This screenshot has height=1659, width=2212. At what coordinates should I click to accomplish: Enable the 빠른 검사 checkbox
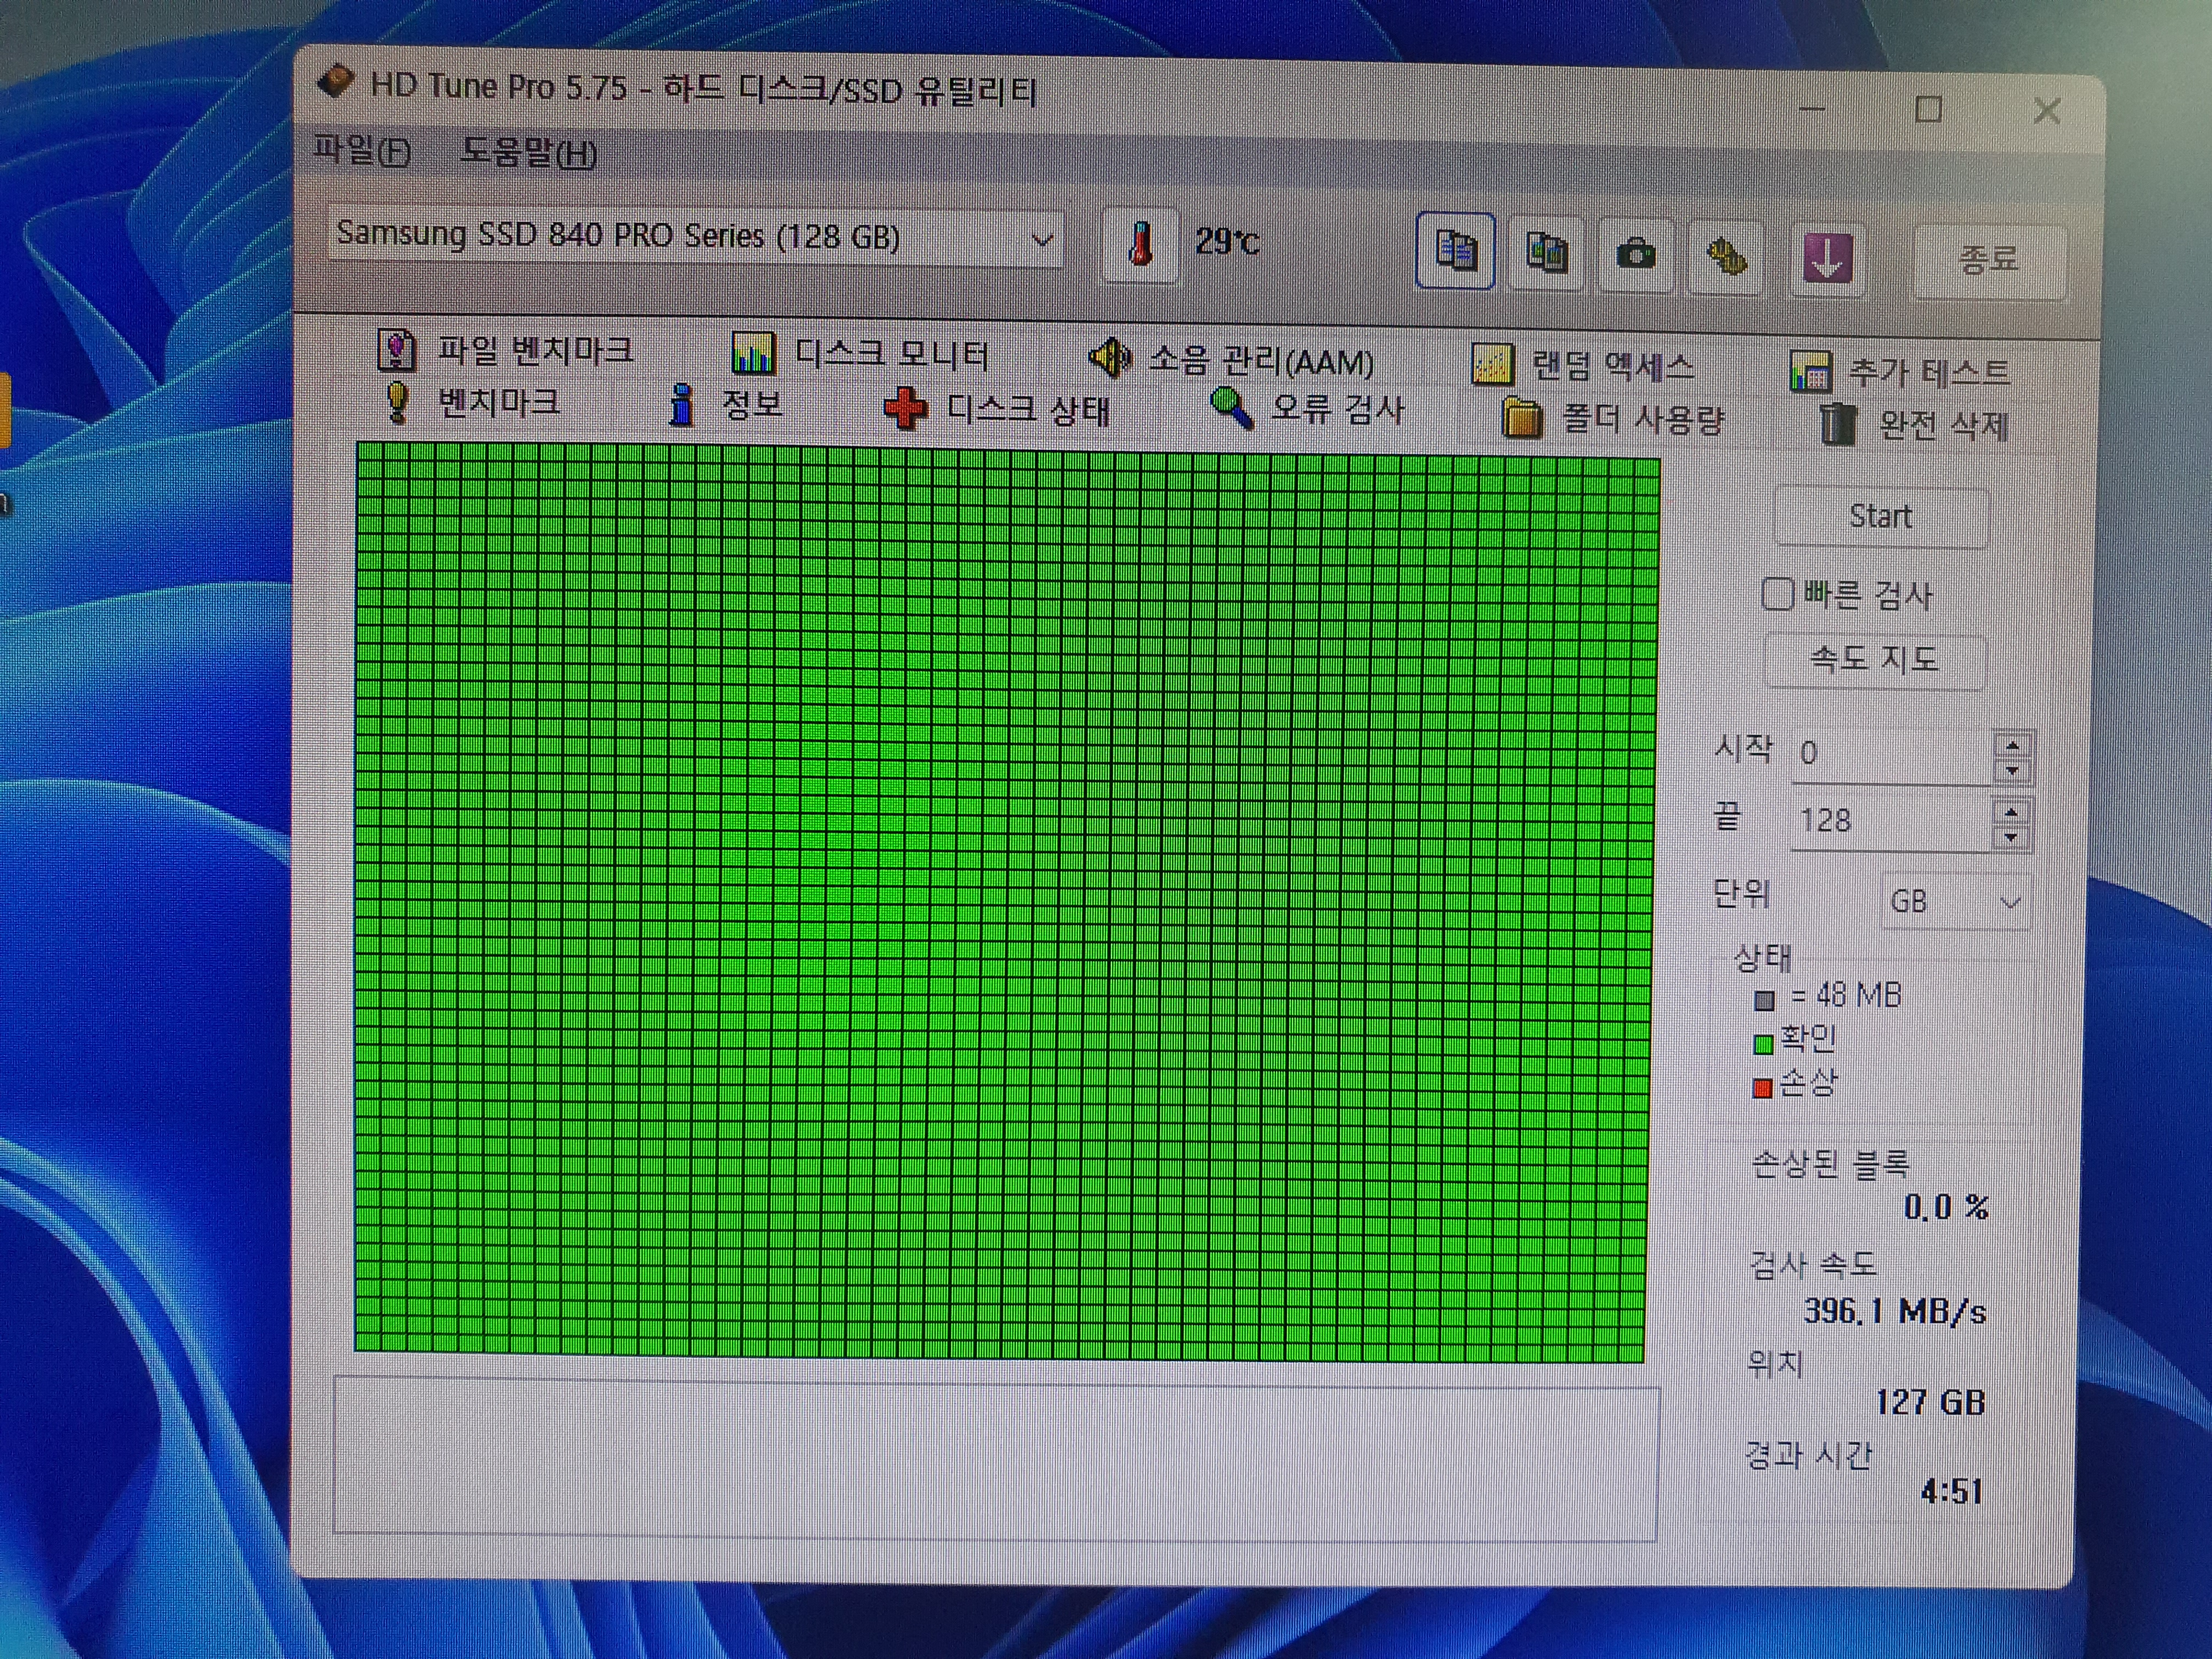click(1777, 594)
